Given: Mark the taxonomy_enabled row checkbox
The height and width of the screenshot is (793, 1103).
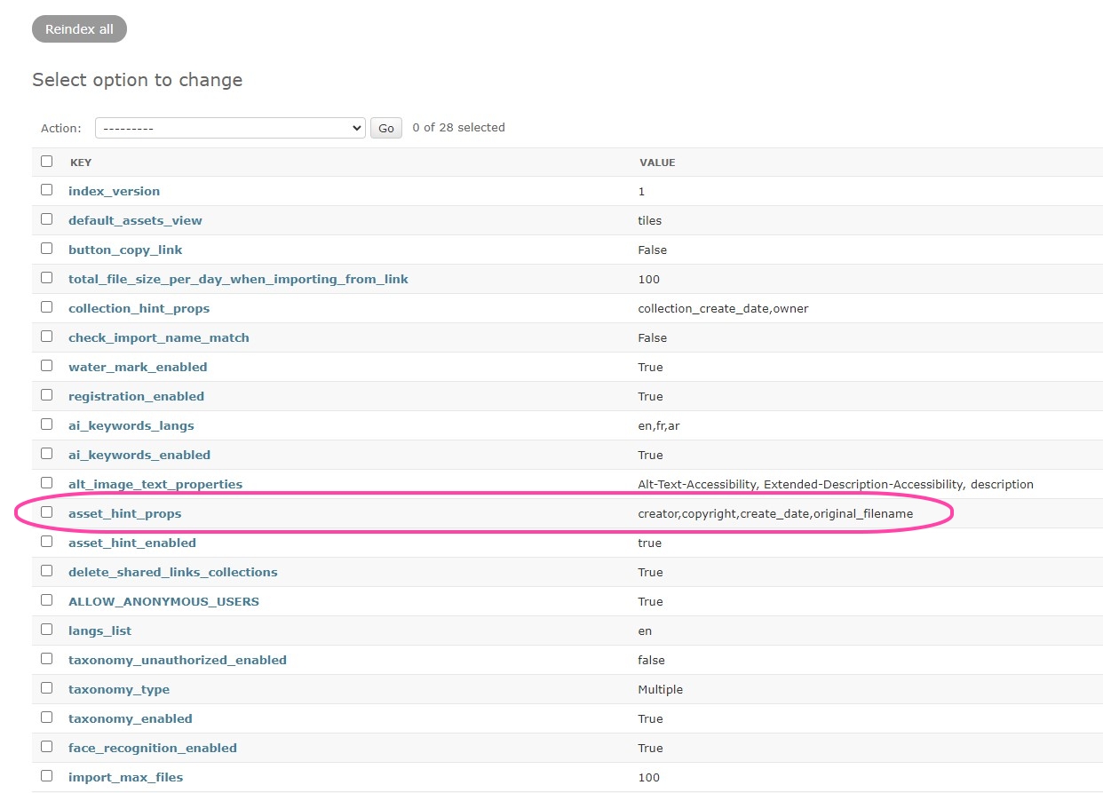Looking at the screenshot, I should pos(46,718).
